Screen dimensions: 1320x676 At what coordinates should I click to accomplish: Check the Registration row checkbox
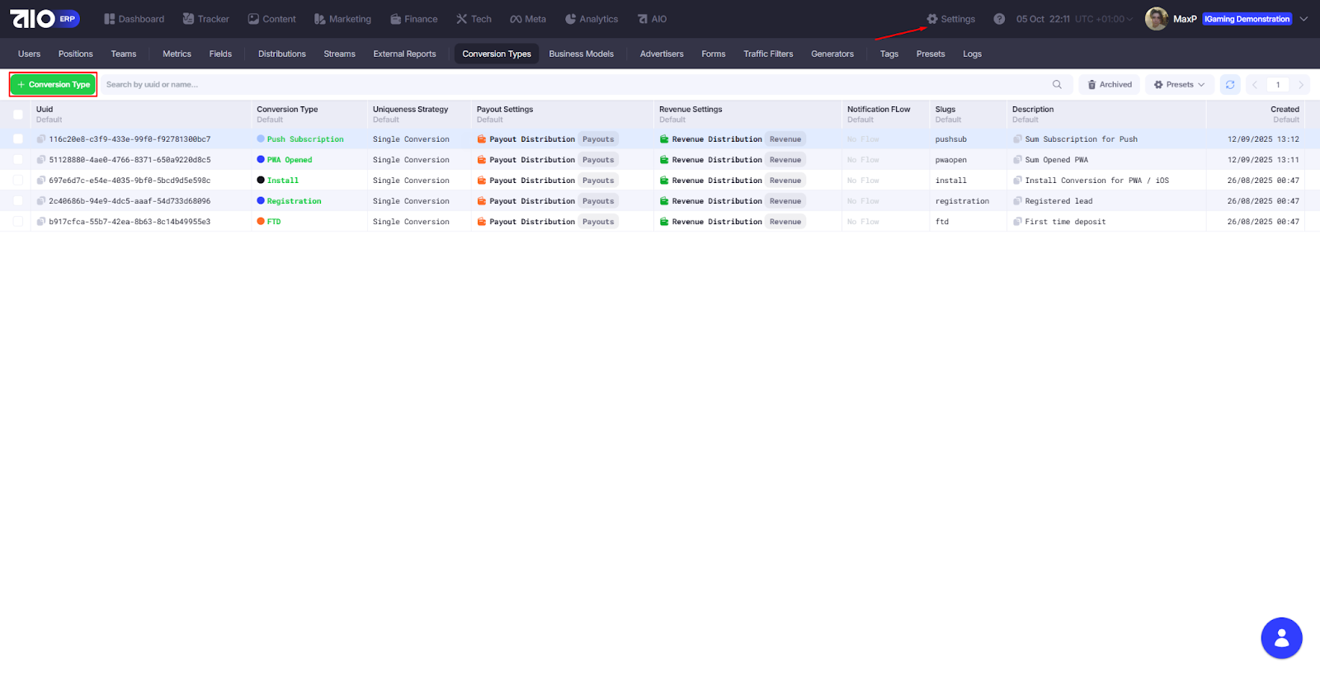18,201
